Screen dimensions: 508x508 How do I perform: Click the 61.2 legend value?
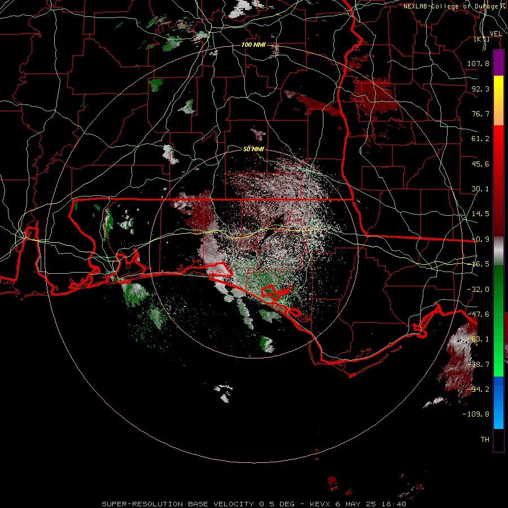(x=480, y=139)
